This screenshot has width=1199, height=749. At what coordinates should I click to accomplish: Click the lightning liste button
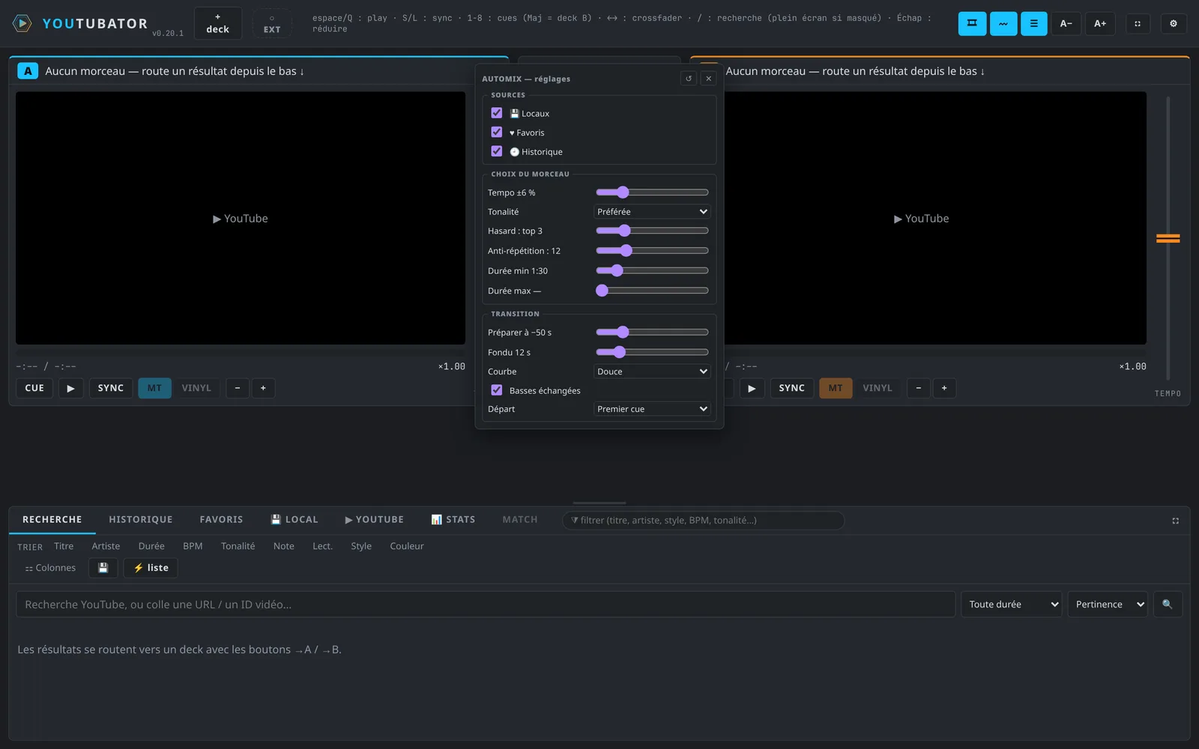click(151, 568)
